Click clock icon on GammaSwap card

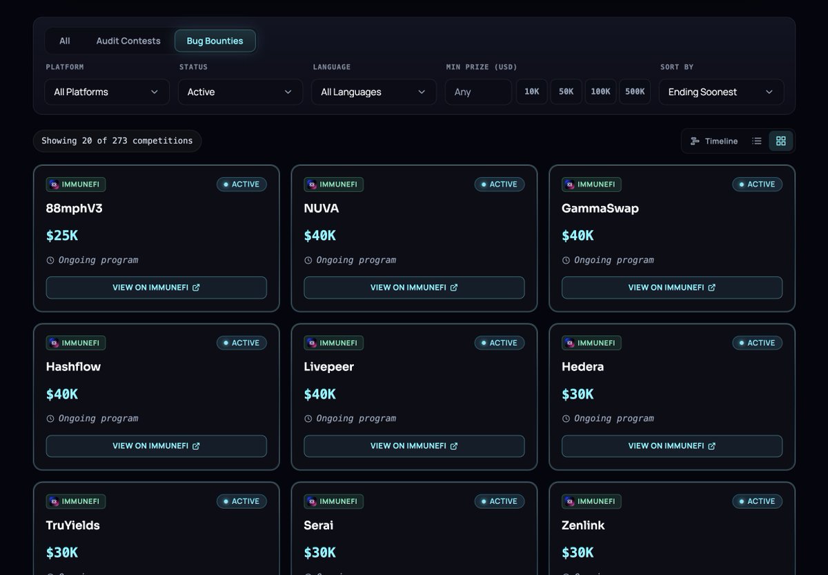[566, 261]
